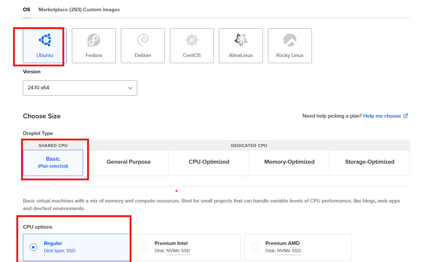Select the Regular disk type radio button

point(33,247)
